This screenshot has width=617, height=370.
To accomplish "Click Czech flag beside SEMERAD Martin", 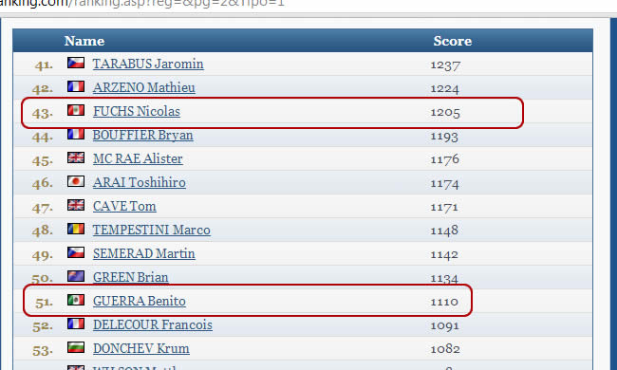I will click(x=76, y=252).
